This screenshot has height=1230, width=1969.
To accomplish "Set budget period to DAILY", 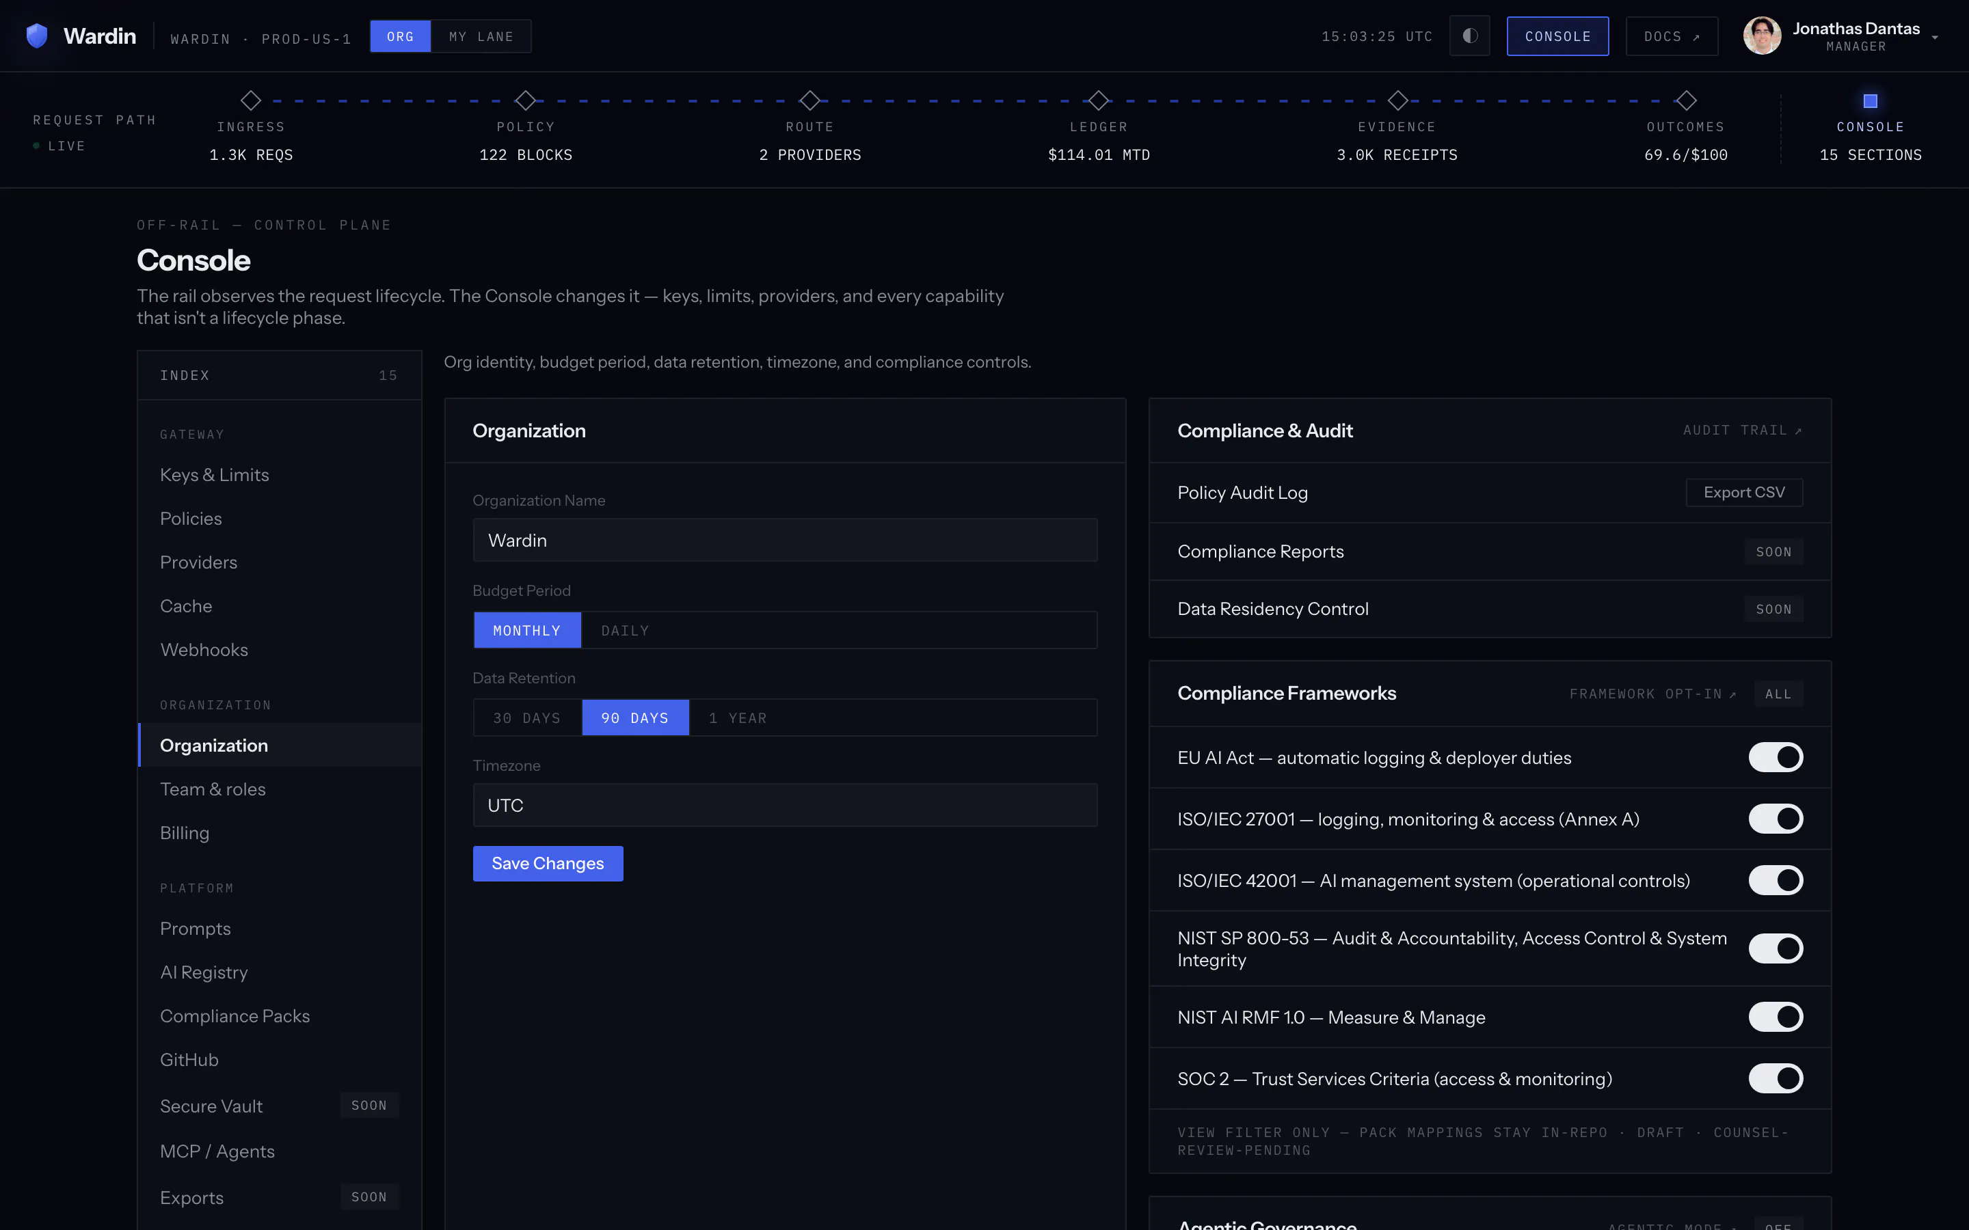I will (x=625, y=631).
